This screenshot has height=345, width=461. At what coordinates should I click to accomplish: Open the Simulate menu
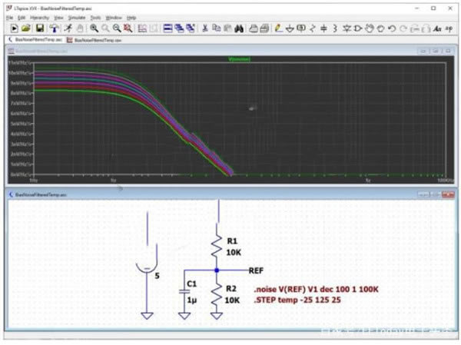pyautogui.click(x=76, y=16)
